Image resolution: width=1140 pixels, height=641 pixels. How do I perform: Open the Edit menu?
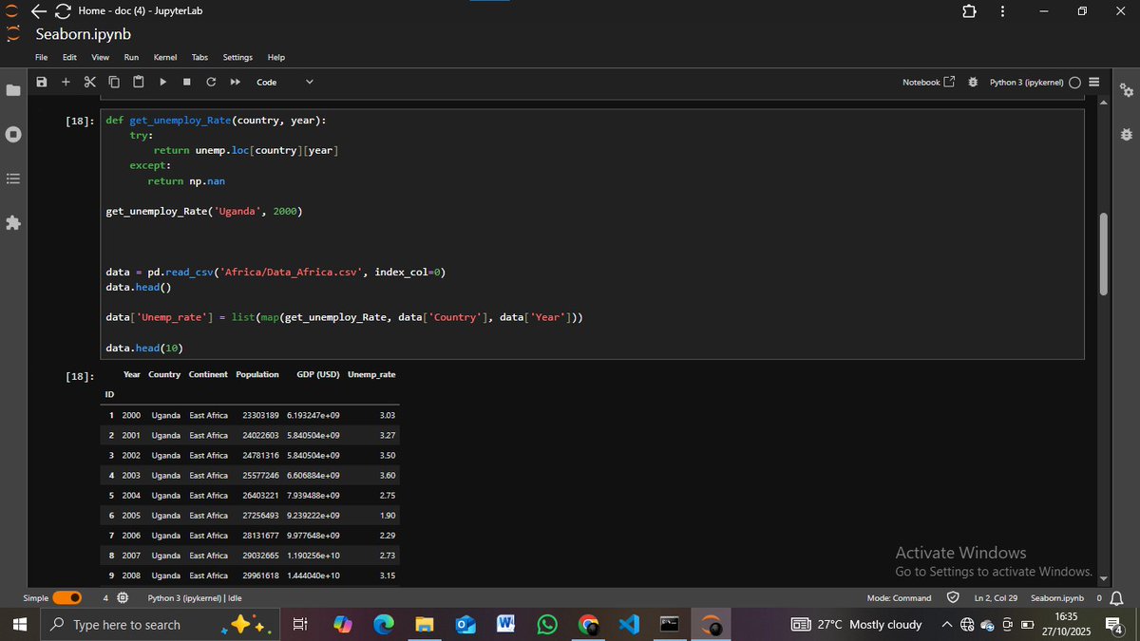click(x=69, y=58)
